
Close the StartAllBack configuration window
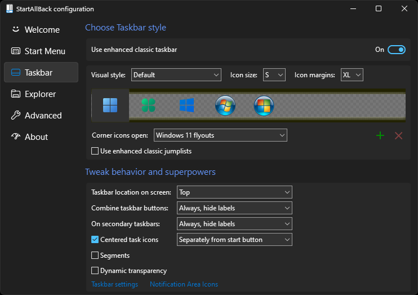click(404, 8)
